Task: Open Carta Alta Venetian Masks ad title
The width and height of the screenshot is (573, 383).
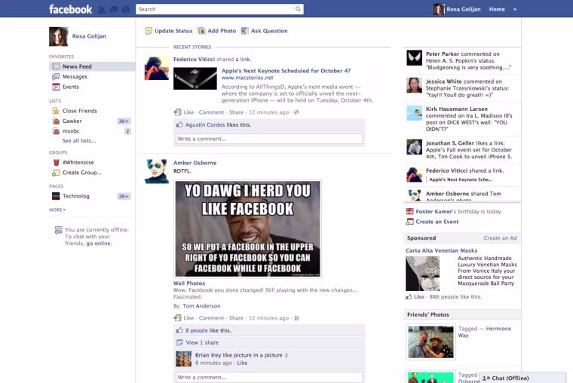Action: (x=442, y=251)
